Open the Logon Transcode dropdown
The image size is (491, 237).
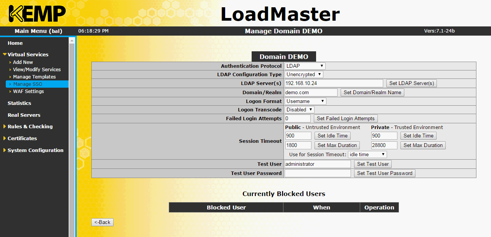299,110
